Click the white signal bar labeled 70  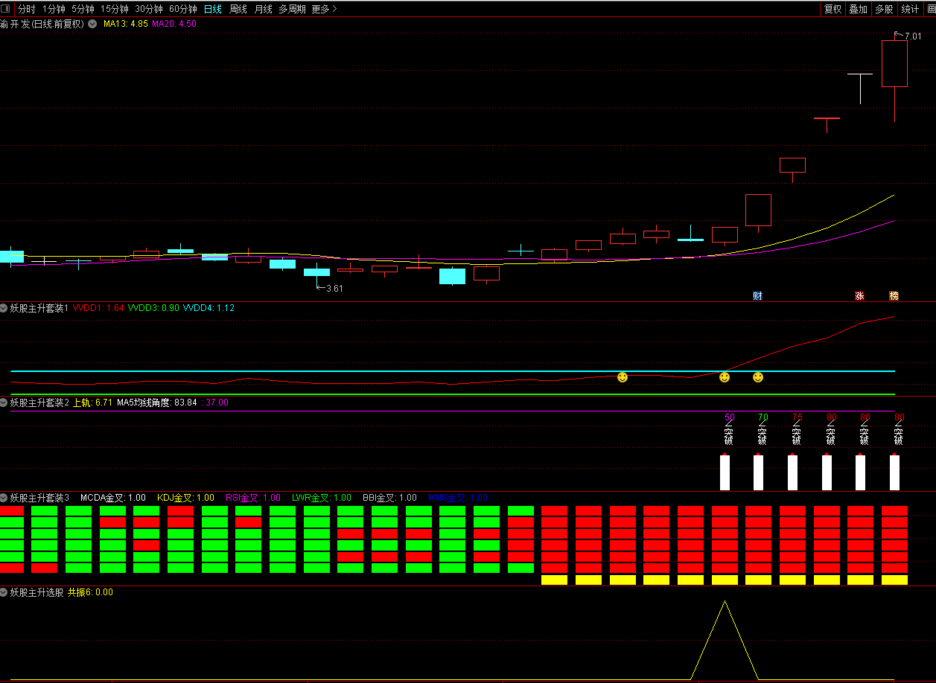click(758, 472)
